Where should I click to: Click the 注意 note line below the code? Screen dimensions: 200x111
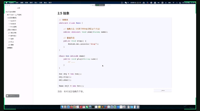click(x=71, y=92)
